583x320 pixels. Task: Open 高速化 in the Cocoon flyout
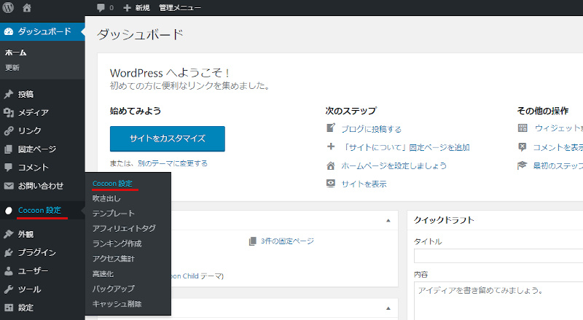(103, 274)
